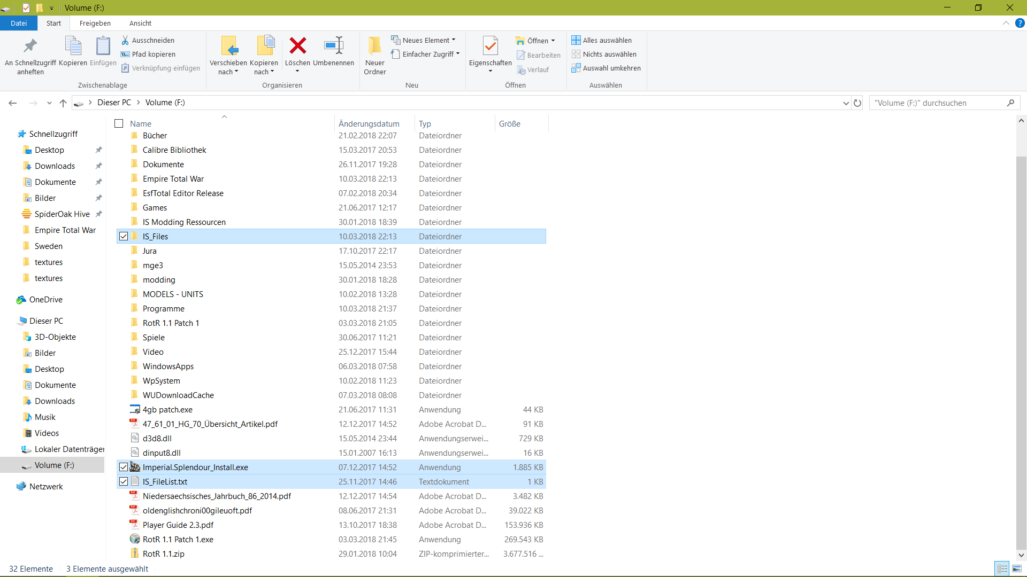Uncheck the IS_Files folder checkbox

124,236
